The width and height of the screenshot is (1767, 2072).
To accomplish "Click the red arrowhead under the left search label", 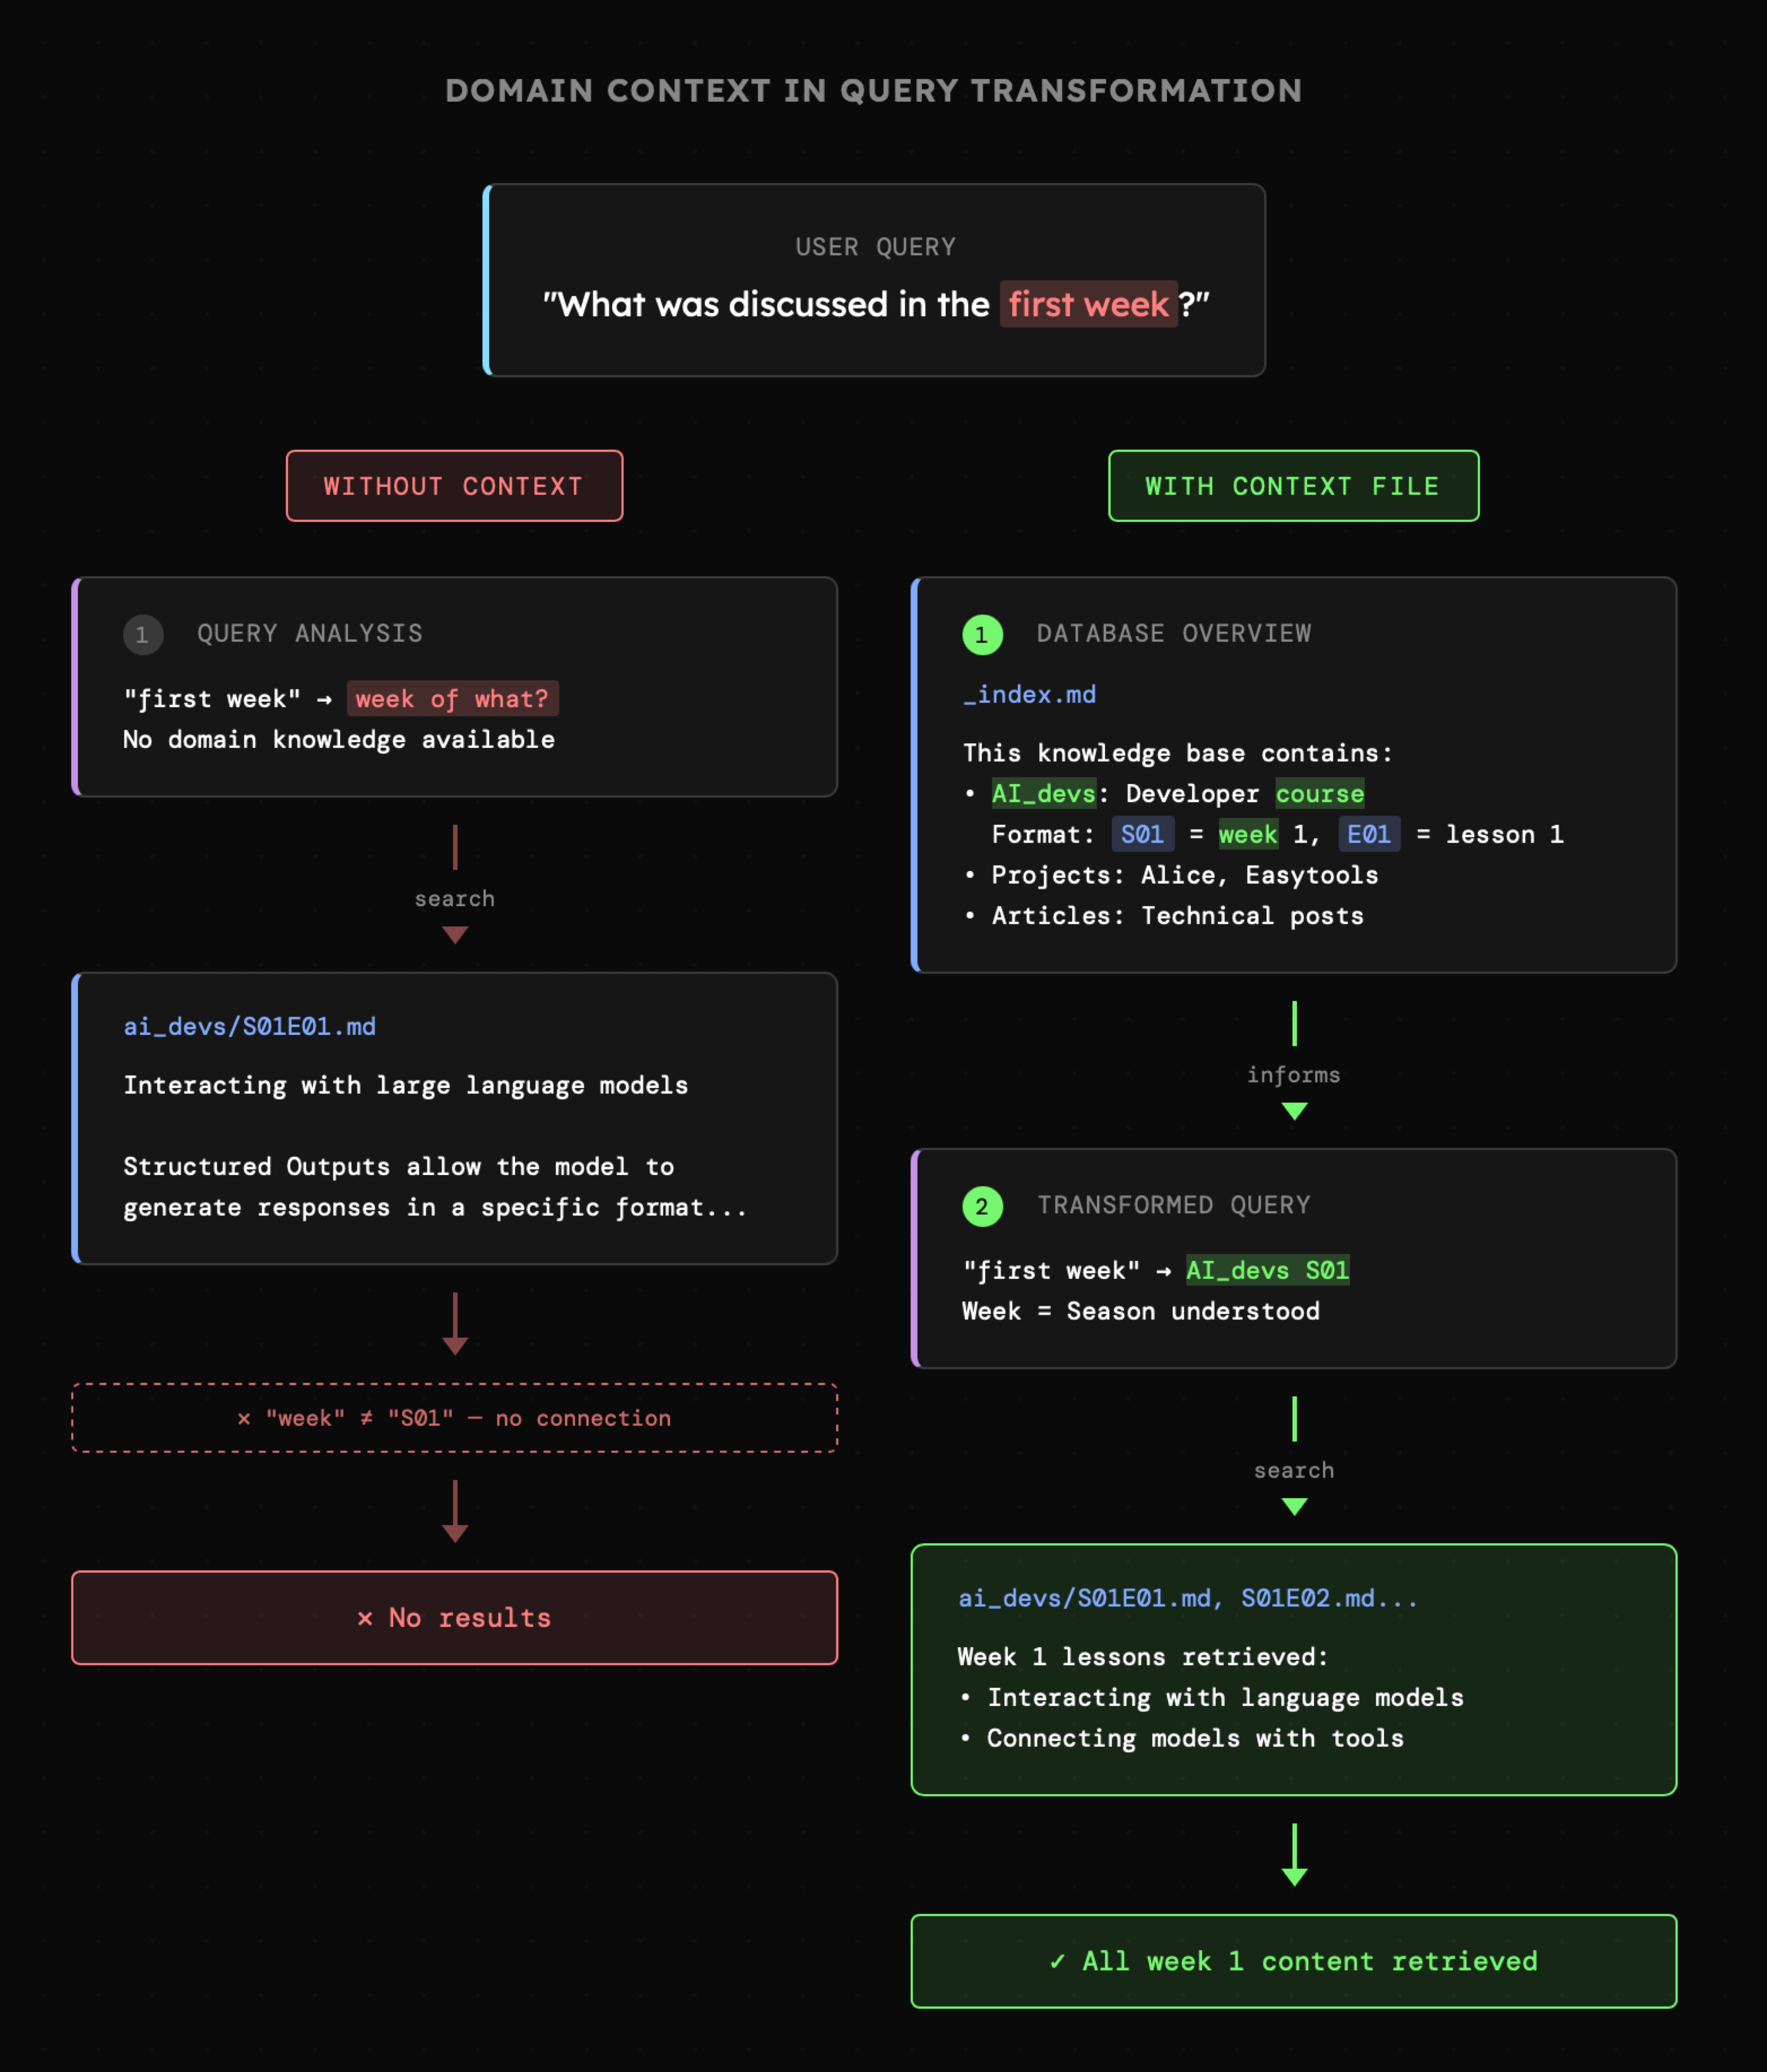I will (x=455, y=935).
